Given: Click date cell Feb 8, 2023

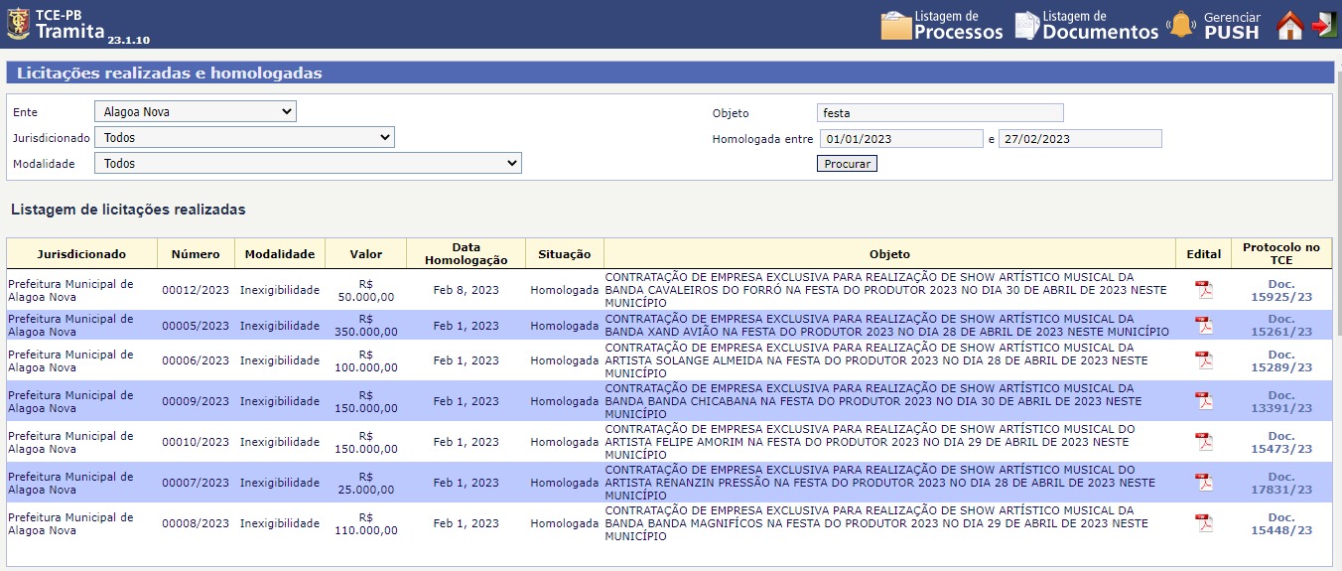Looking at the screenshot, I should coord(466,290).
